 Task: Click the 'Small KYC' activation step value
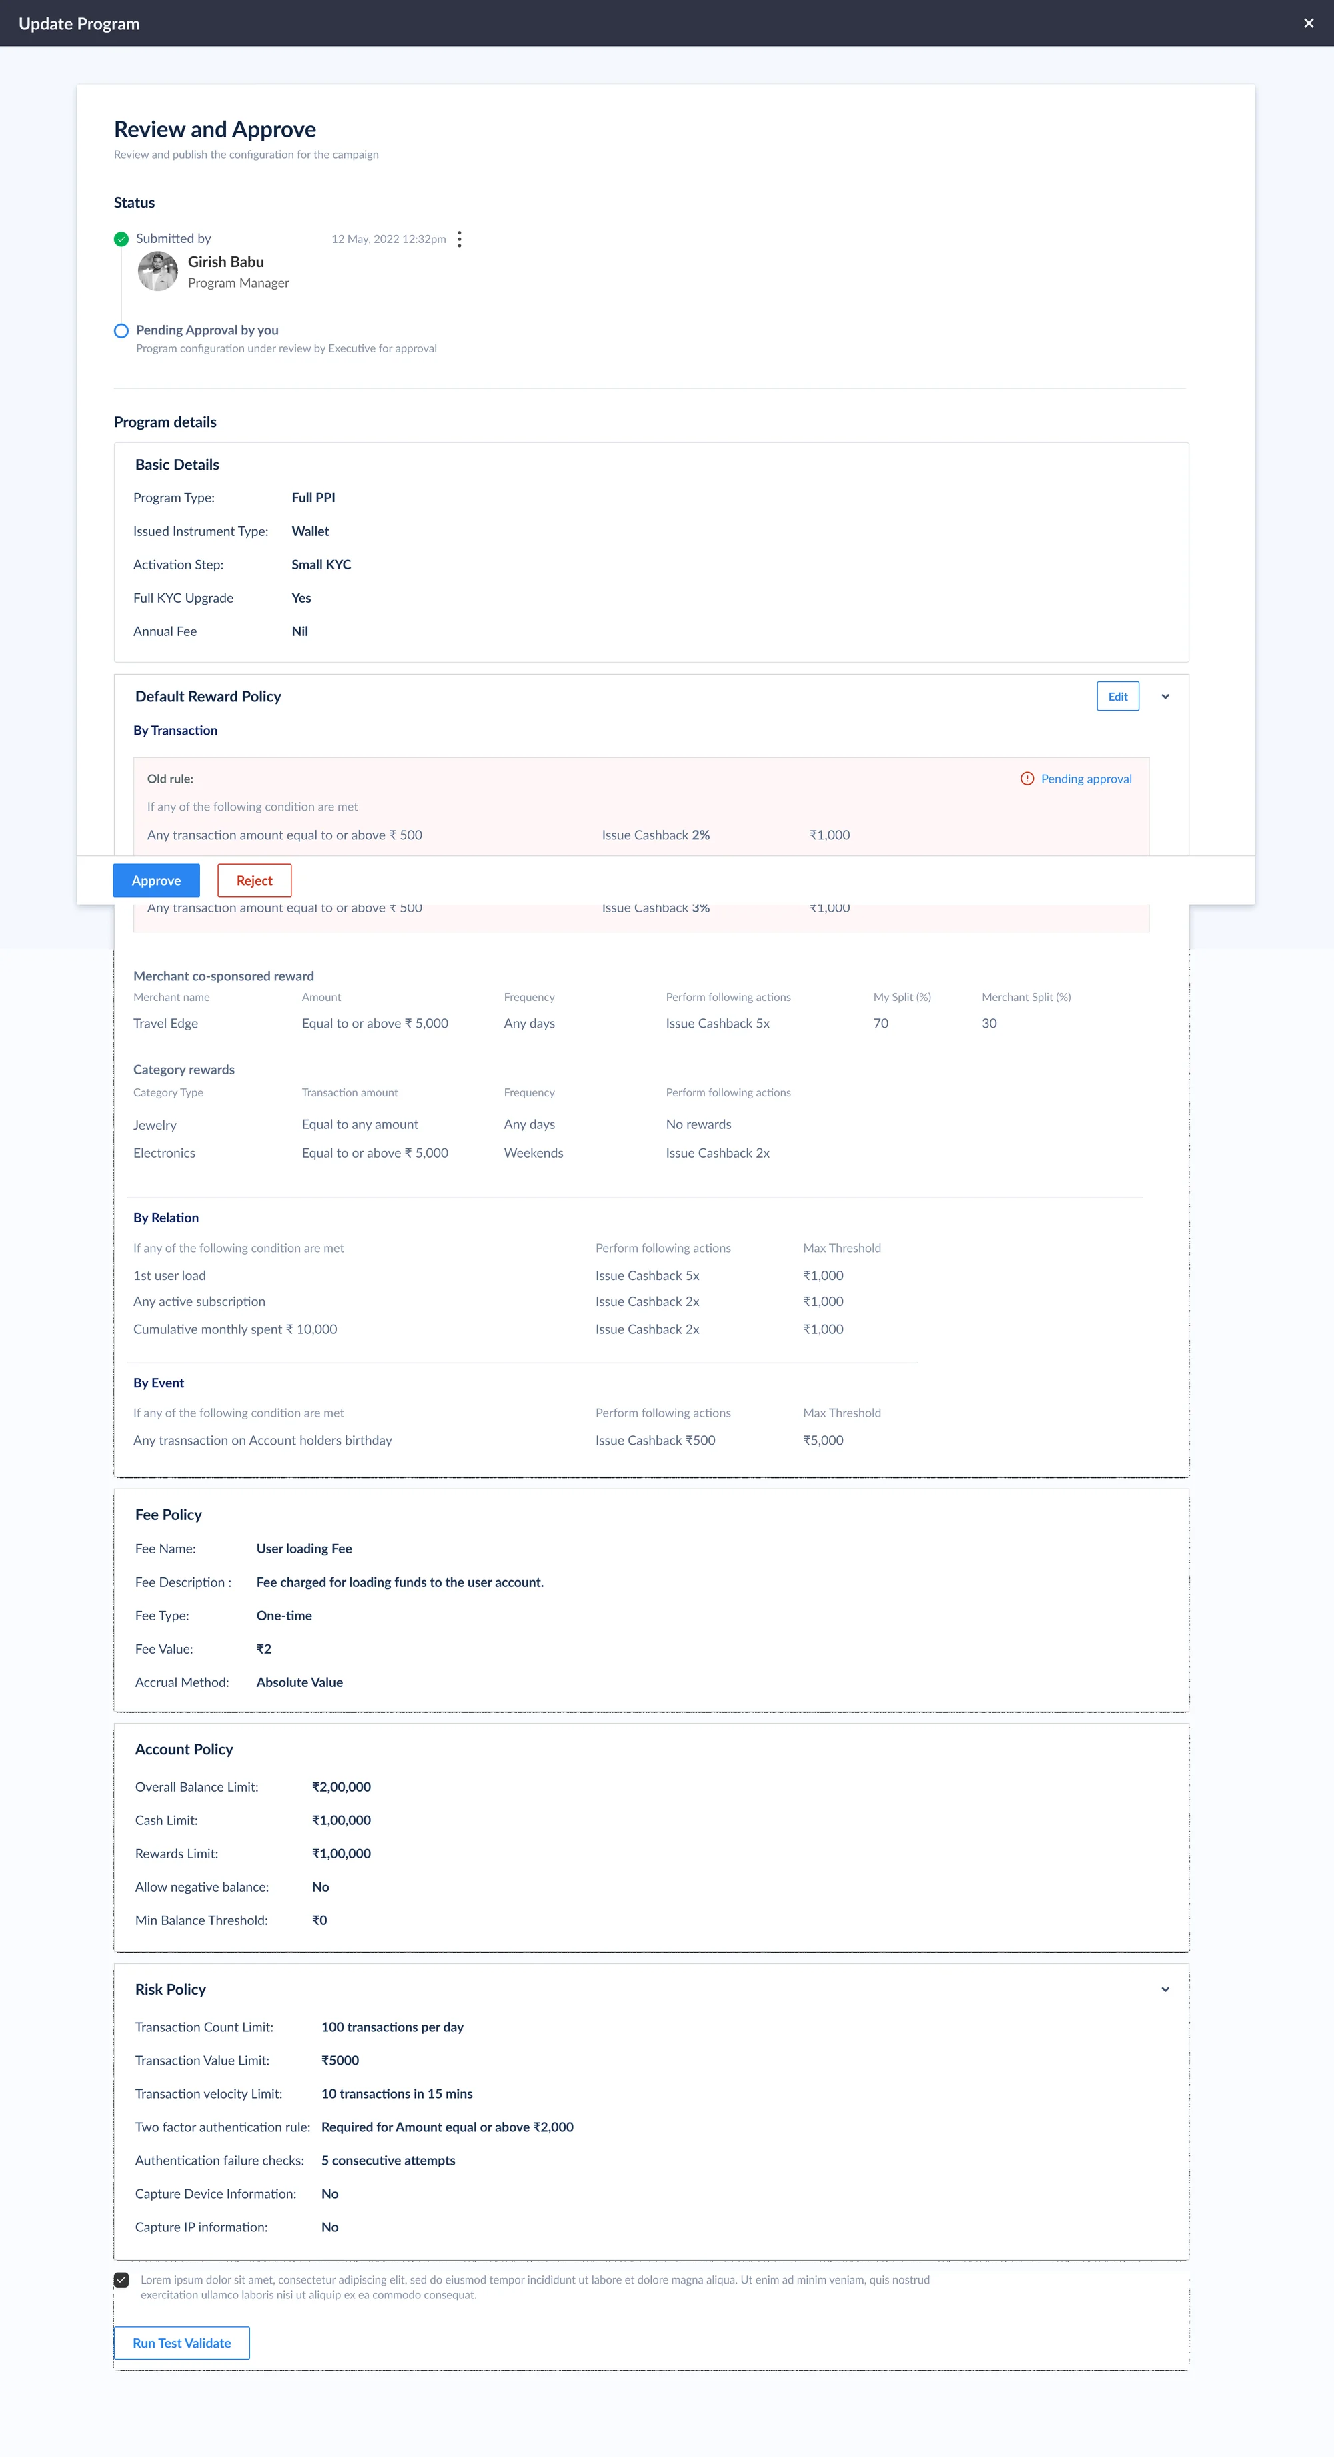(321, 565)
